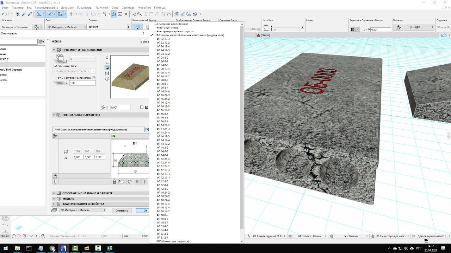The width and height of the screenshot is (451, 253).
Task: Click the info icon beside the preview
Action: click(107, 79)
